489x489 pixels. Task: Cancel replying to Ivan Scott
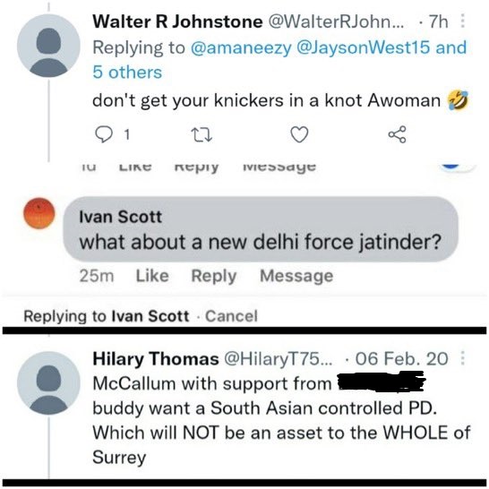point(231,316)
